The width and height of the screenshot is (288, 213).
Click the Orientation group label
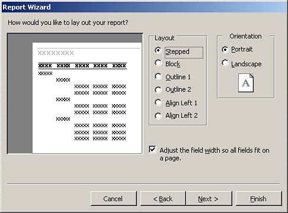245,36
